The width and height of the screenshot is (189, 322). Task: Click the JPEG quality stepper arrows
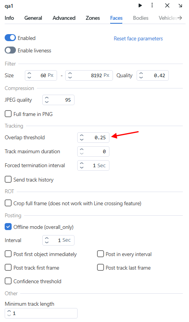[47, 100]
